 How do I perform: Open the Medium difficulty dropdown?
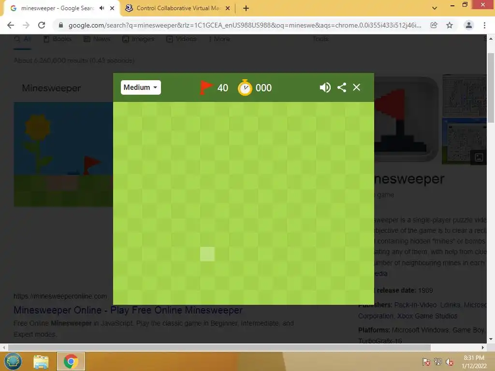141,87
